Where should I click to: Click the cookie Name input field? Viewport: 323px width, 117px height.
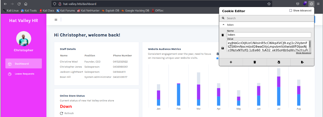(x=269, y=35)
